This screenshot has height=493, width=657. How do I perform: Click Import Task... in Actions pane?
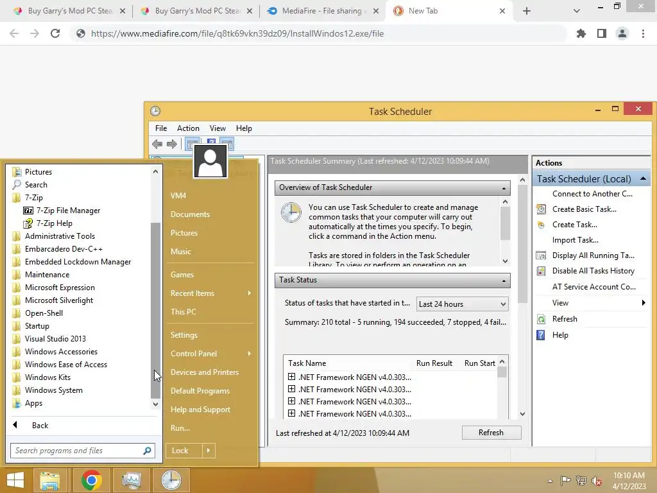pos(576,240)
